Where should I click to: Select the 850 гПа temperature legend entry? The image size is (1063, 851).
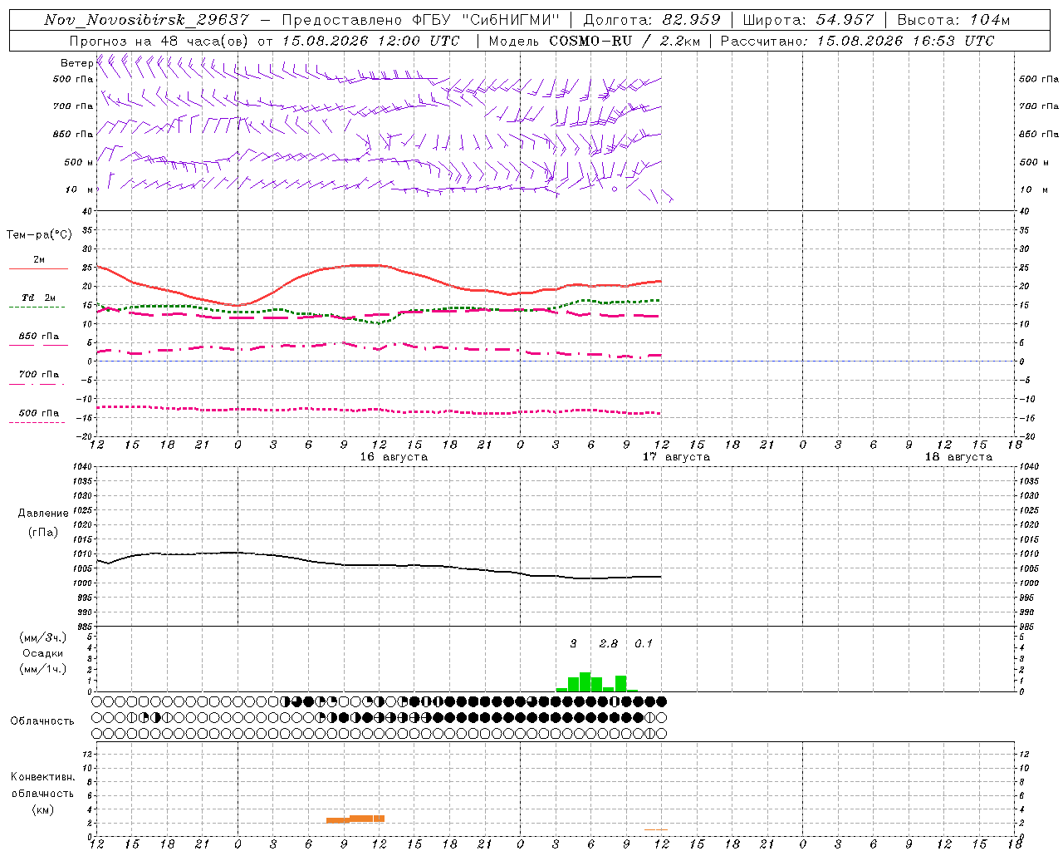click(39, 337)
